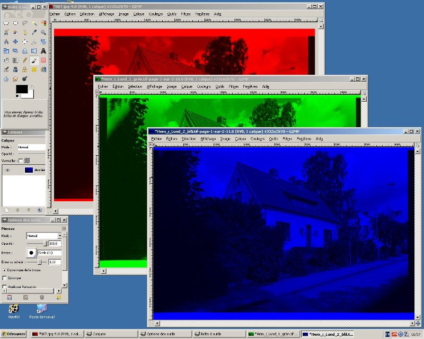Select the Eraser tool
424x339 pixels.
tap(43, 60)
